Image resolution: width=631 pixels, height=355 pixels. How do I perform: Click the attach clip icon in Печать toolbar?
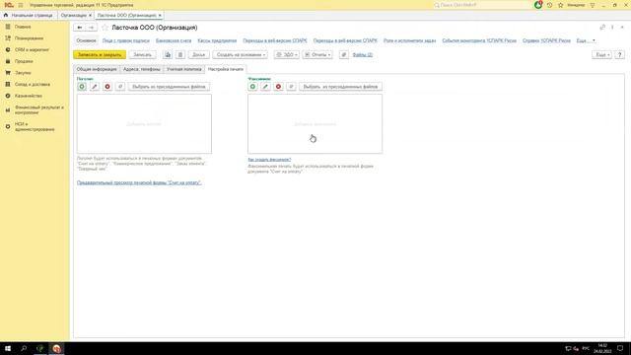click(x=120, y=87)
